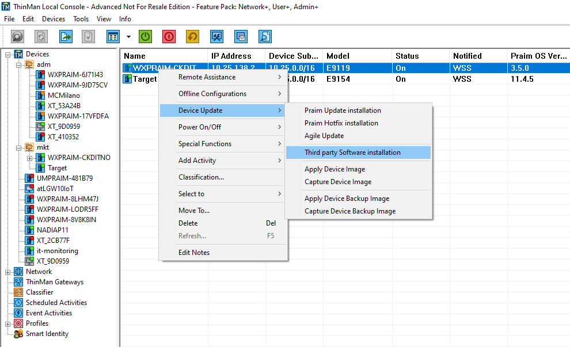The width and height of the screenshot is (570, 347).
Task: Sort the table by the Status column
Action: coord(421,56)
